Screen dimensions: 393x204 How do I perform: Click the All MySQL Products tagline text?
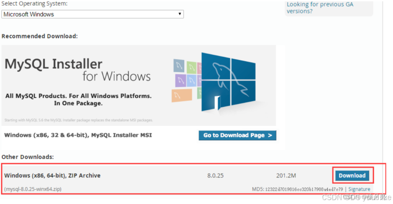78,100
